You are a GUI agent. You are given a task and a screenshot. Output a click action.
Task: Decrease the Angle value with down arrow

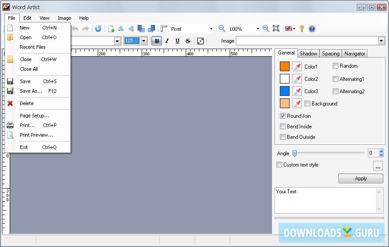tap(382, 155)
